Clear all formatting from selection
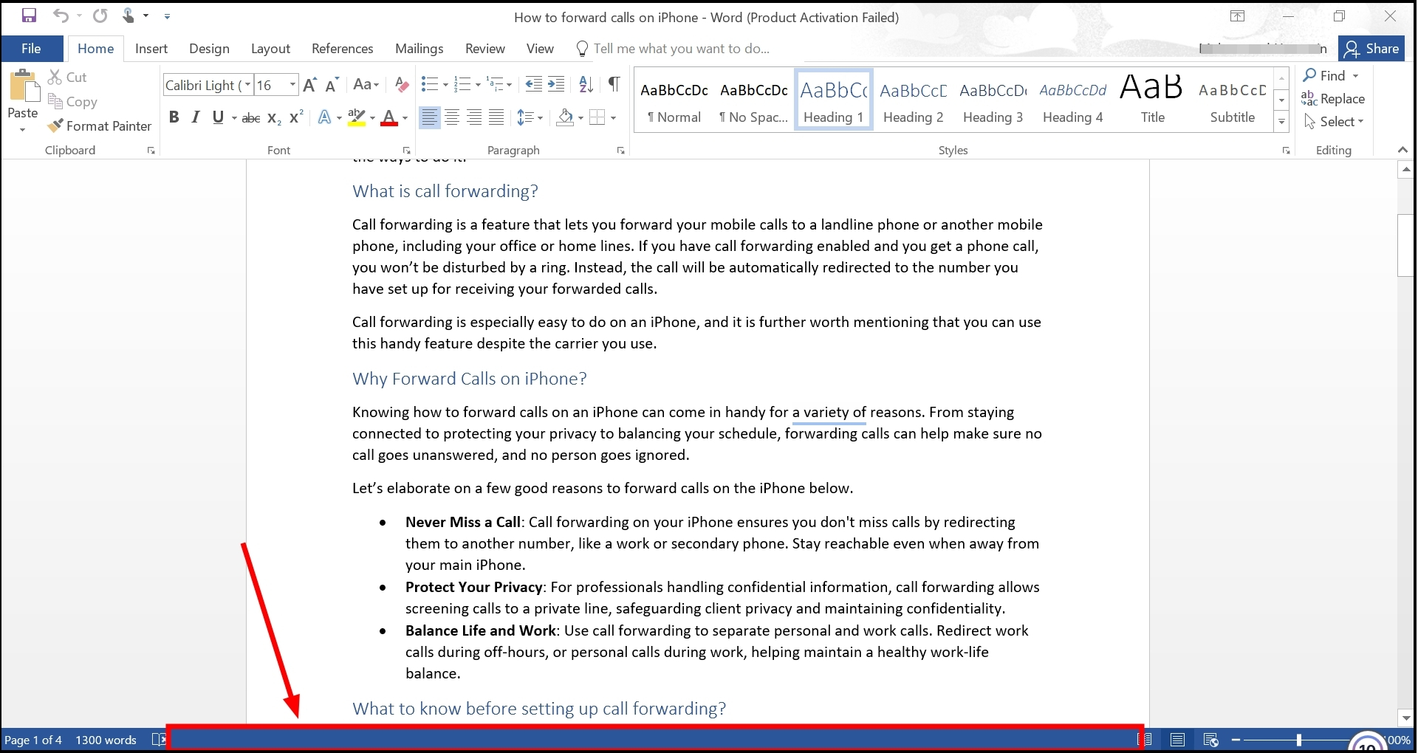Image resolution: width=1418 pixels, height=753 pixels. click(401, 85)
